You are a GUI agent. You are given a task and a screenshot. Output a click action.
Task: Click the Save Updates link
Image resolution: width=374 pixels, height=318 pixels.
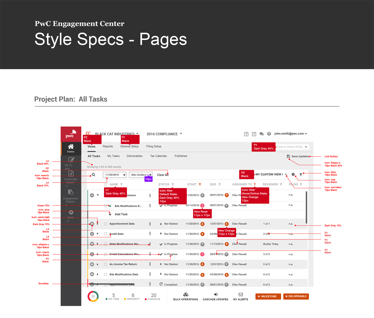click(300, 157)
